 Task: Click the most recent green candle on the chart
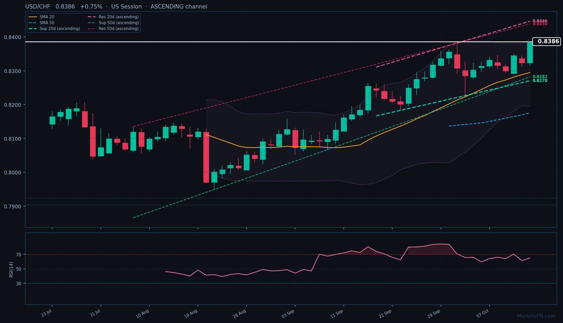click(x=530, y=52)
